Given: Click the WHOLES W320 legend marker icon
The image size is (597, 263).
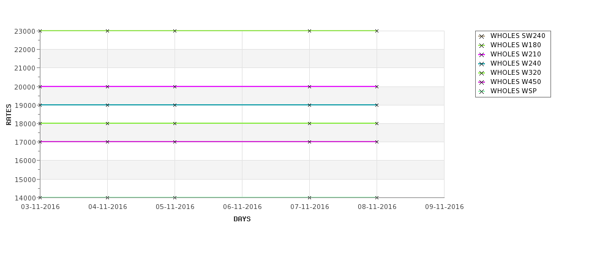Looking at the screenshot, I should [482, 73].
